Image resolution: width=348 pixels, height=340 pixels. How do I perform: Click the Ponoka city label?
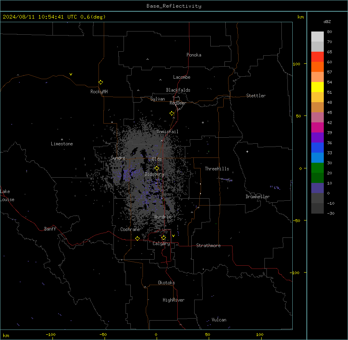pyautogui.click(x=194, y=55)
